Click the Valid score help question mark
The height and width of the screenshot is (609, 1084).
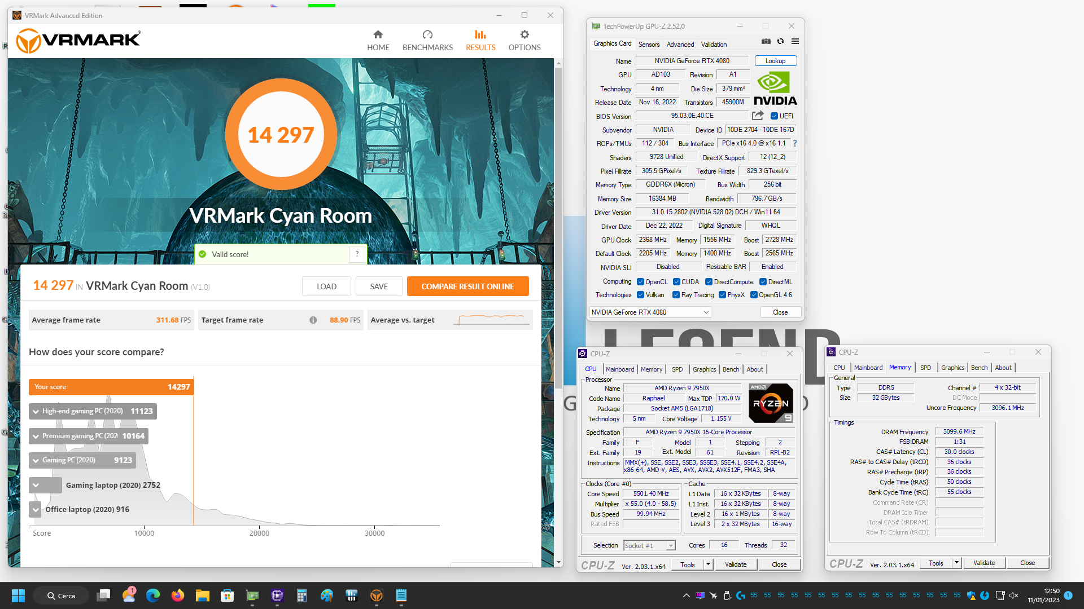(357, 254)
